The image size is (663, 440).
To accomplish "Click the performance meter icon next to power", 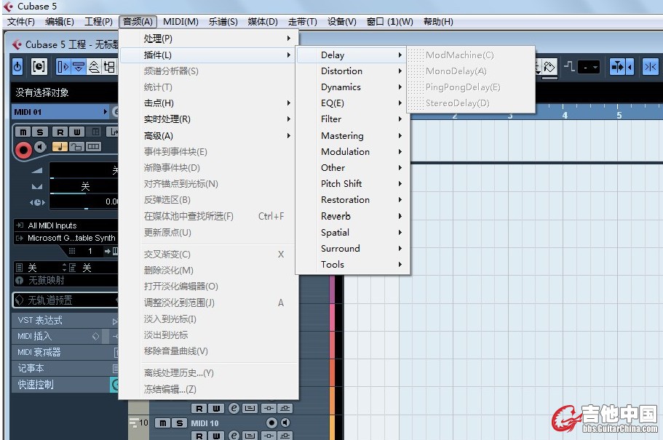I will [x=39, y=67].
